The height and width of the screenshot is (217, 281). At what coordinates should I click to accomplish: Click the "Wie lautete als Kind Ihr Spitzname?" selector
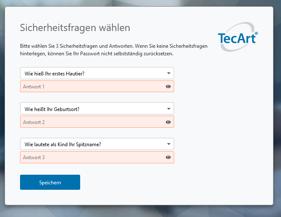(x=92, y=144)
